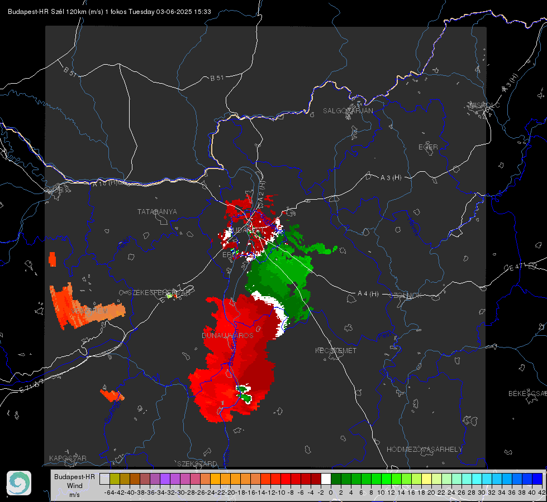Click the A 3 (H) label near Eger
547x502 pixels.
(391, 177)
